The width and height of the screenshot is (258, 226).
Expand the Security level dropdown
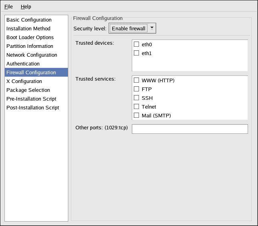pyautogui.click(x=132, y=29)
